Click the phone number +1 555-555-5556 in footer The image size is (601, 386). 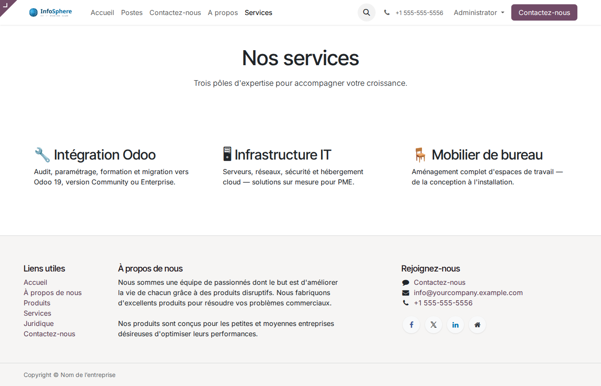(443, 303)
